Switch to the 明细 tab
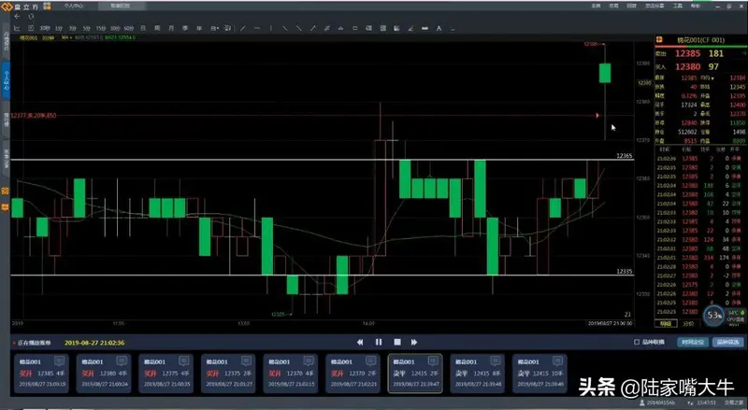Screen dimensions: 748x410 coord(666,324)
